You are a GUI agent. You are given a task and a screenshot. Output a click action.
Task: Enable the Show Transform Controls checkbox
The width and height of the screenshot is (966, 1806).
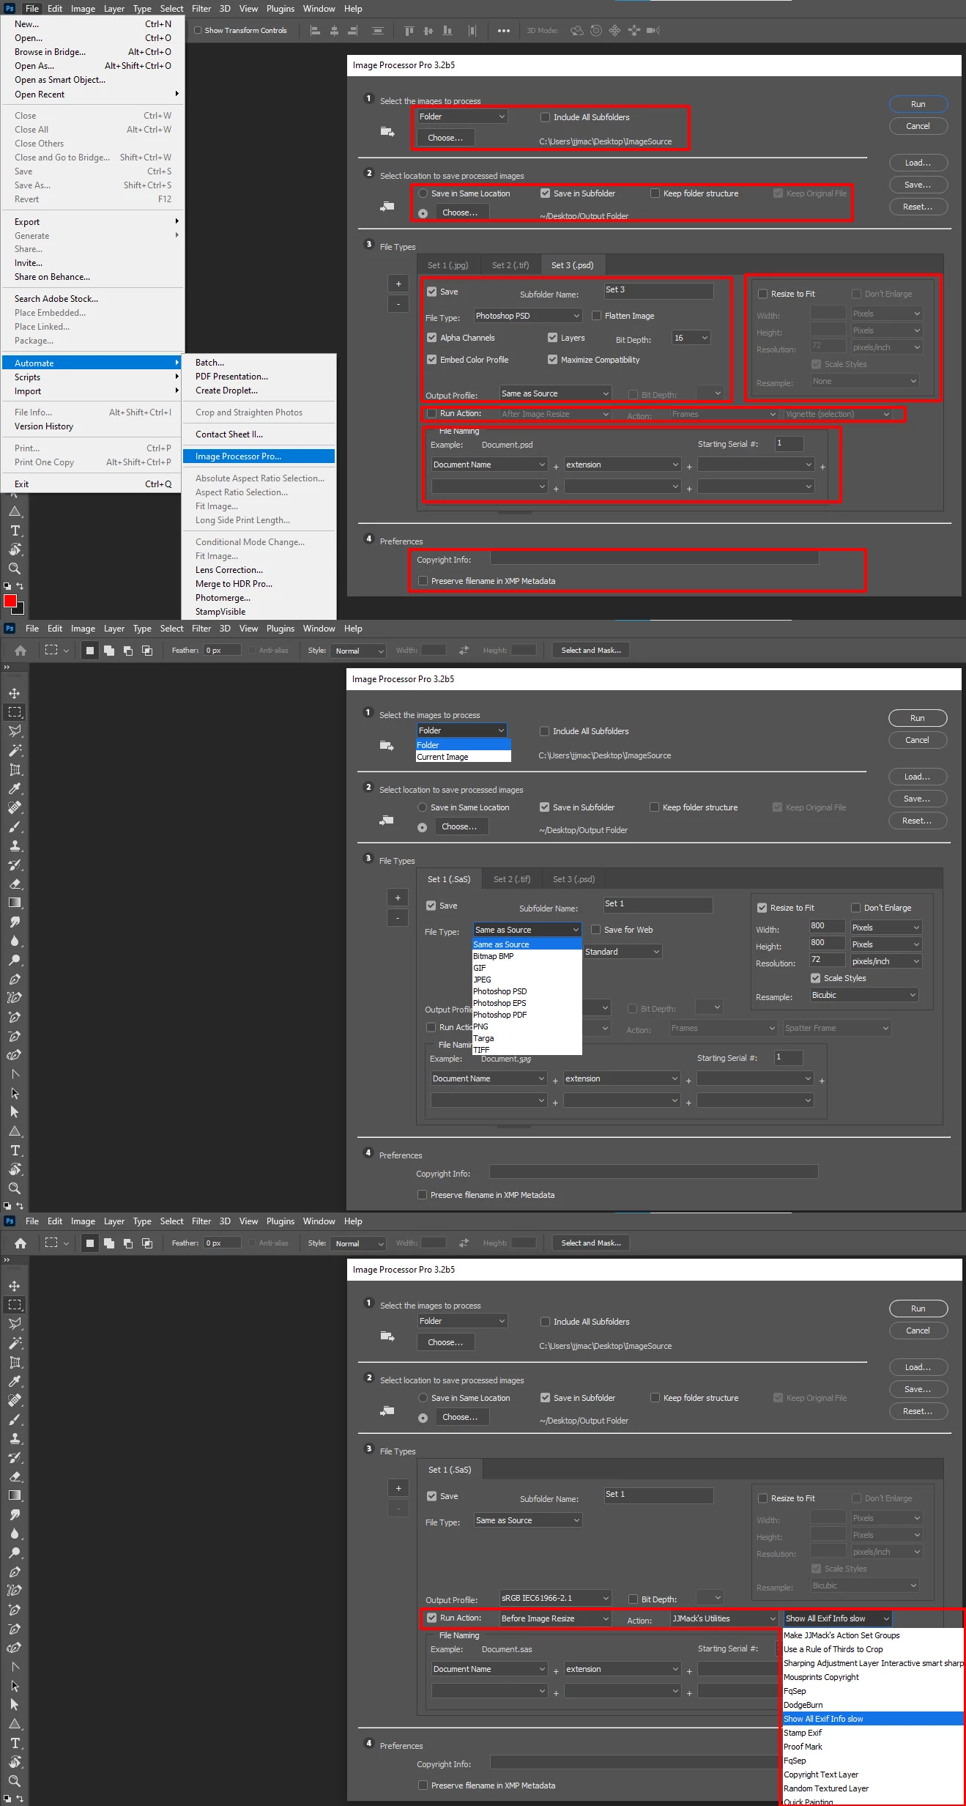click(198, 31)
